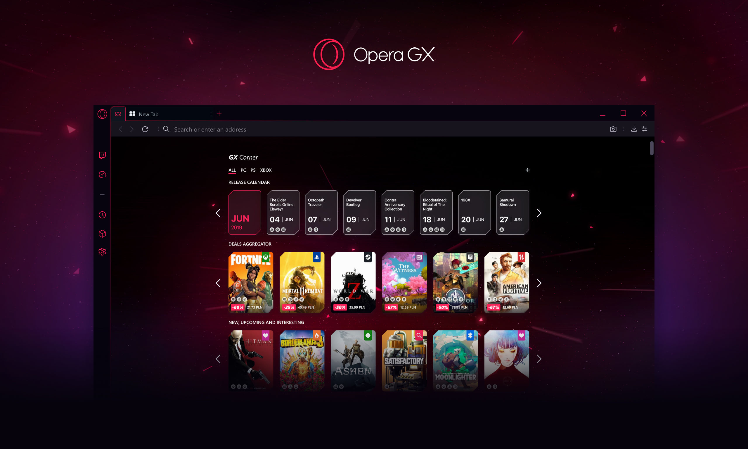Click the screenshot camera icon in toolbar

coord(613,129)
